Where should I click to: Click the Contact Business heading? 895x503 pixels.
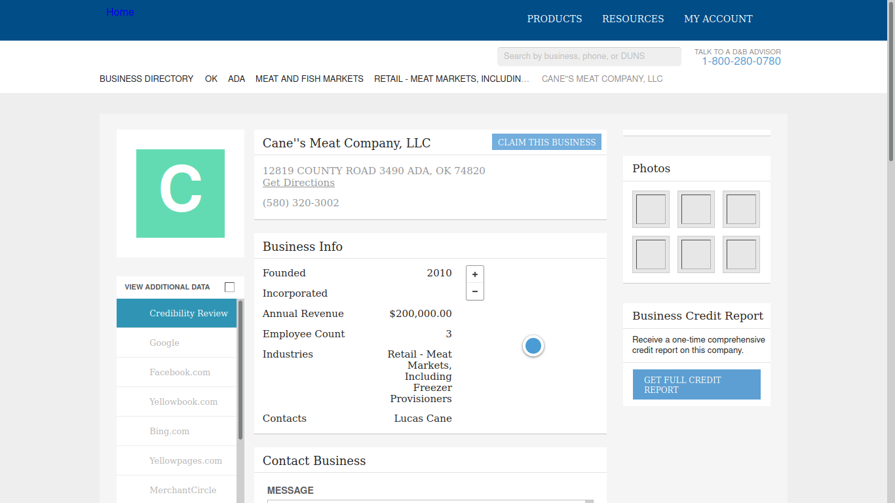point(314,461)
